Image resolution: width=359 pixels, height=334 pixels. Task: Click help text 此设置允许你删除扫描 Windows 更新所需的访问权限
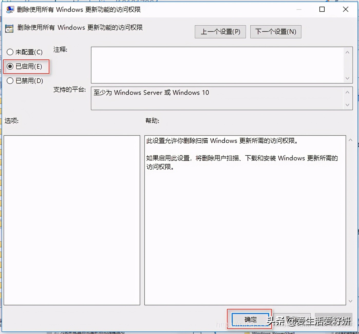[222, 141]
